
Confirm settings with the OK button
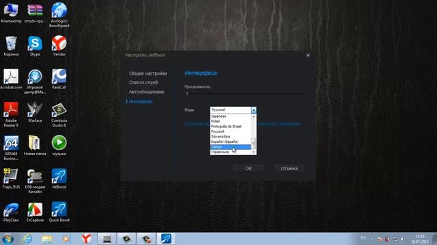tap(249, 168)
